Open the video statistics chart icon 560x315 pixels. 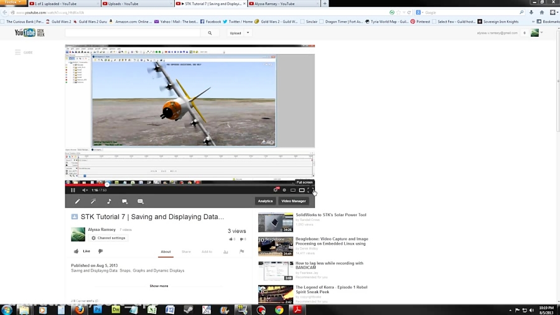[x=226, y=252]
